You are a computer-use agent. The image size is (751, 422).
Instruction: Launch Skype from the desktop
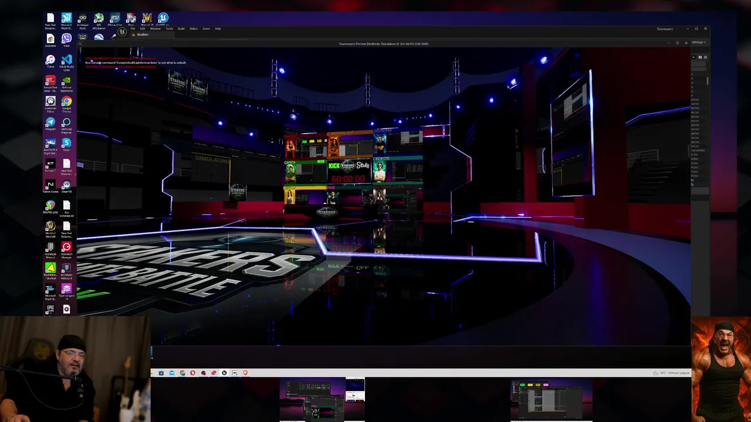coord(66,145)
